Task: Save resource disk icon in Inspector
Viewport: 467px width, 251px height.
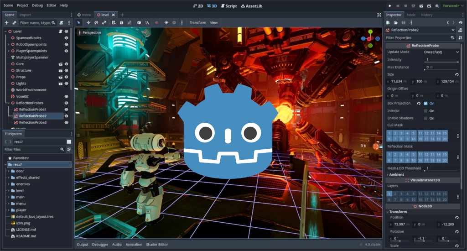Action: tap(403, 23)
